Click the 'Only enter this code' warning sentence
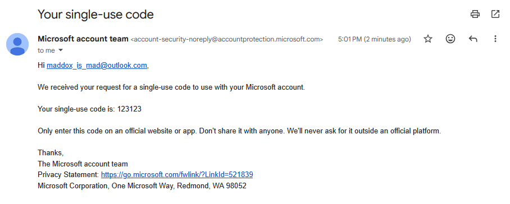 click(x=239, y=131)
